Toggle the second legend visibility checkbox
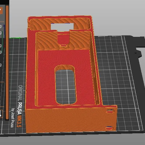145x145 pixels. tap(0, 33)
